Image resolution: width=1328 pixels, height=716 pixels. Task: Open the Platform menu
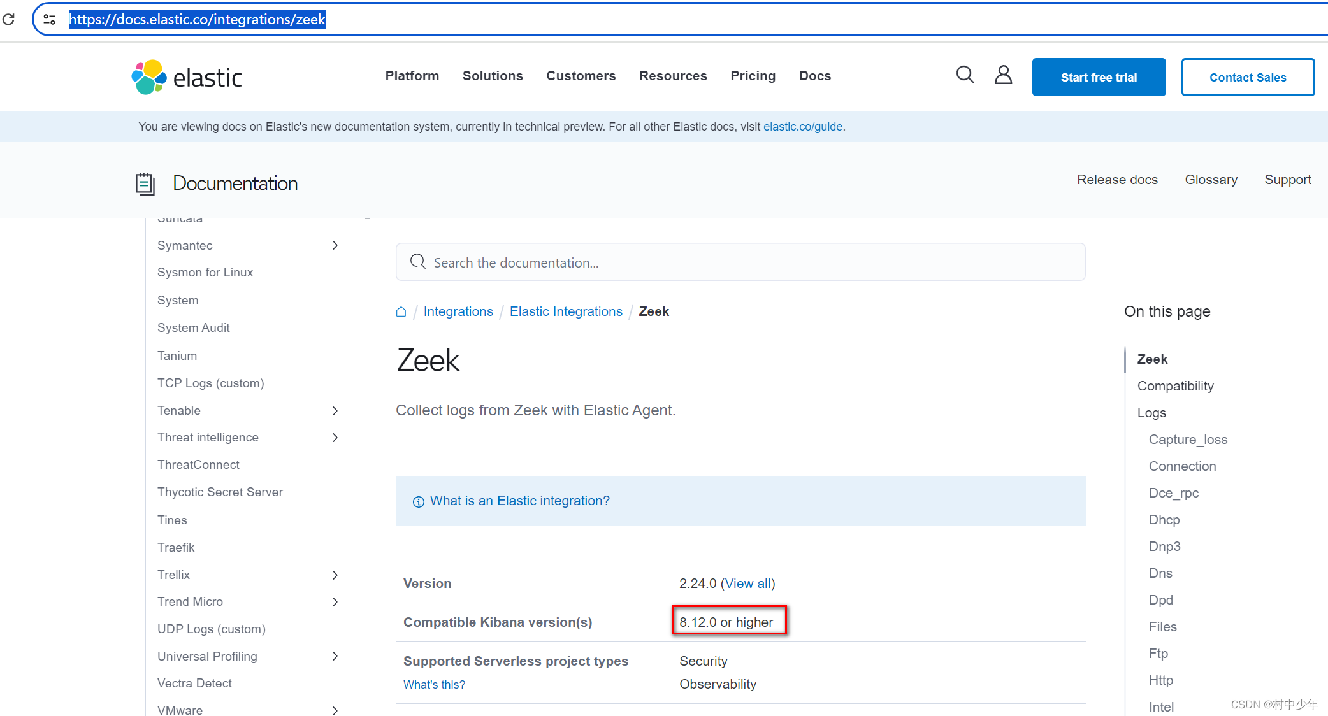412,76
